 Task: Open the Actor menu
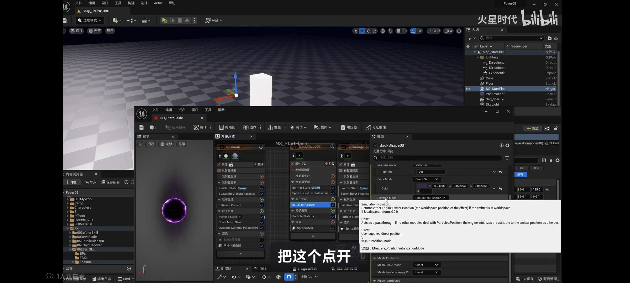click(158, 3)
